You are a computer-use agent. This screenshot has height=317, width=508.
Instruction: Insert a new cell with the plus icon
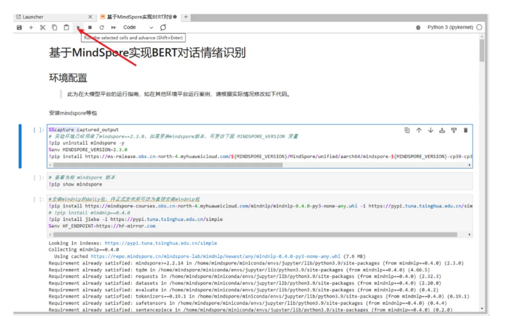point(31,28)
